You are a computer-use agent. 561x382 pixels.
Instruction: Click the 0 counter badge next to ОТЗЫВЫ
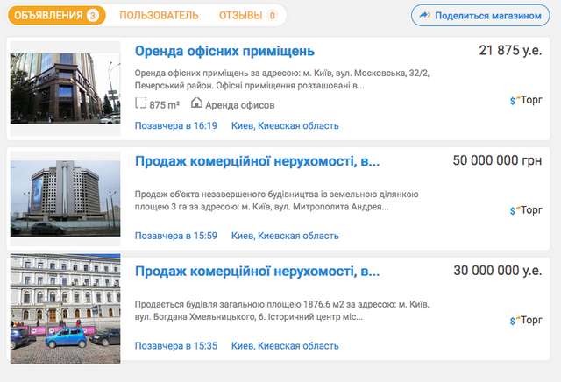coord(273,16)
